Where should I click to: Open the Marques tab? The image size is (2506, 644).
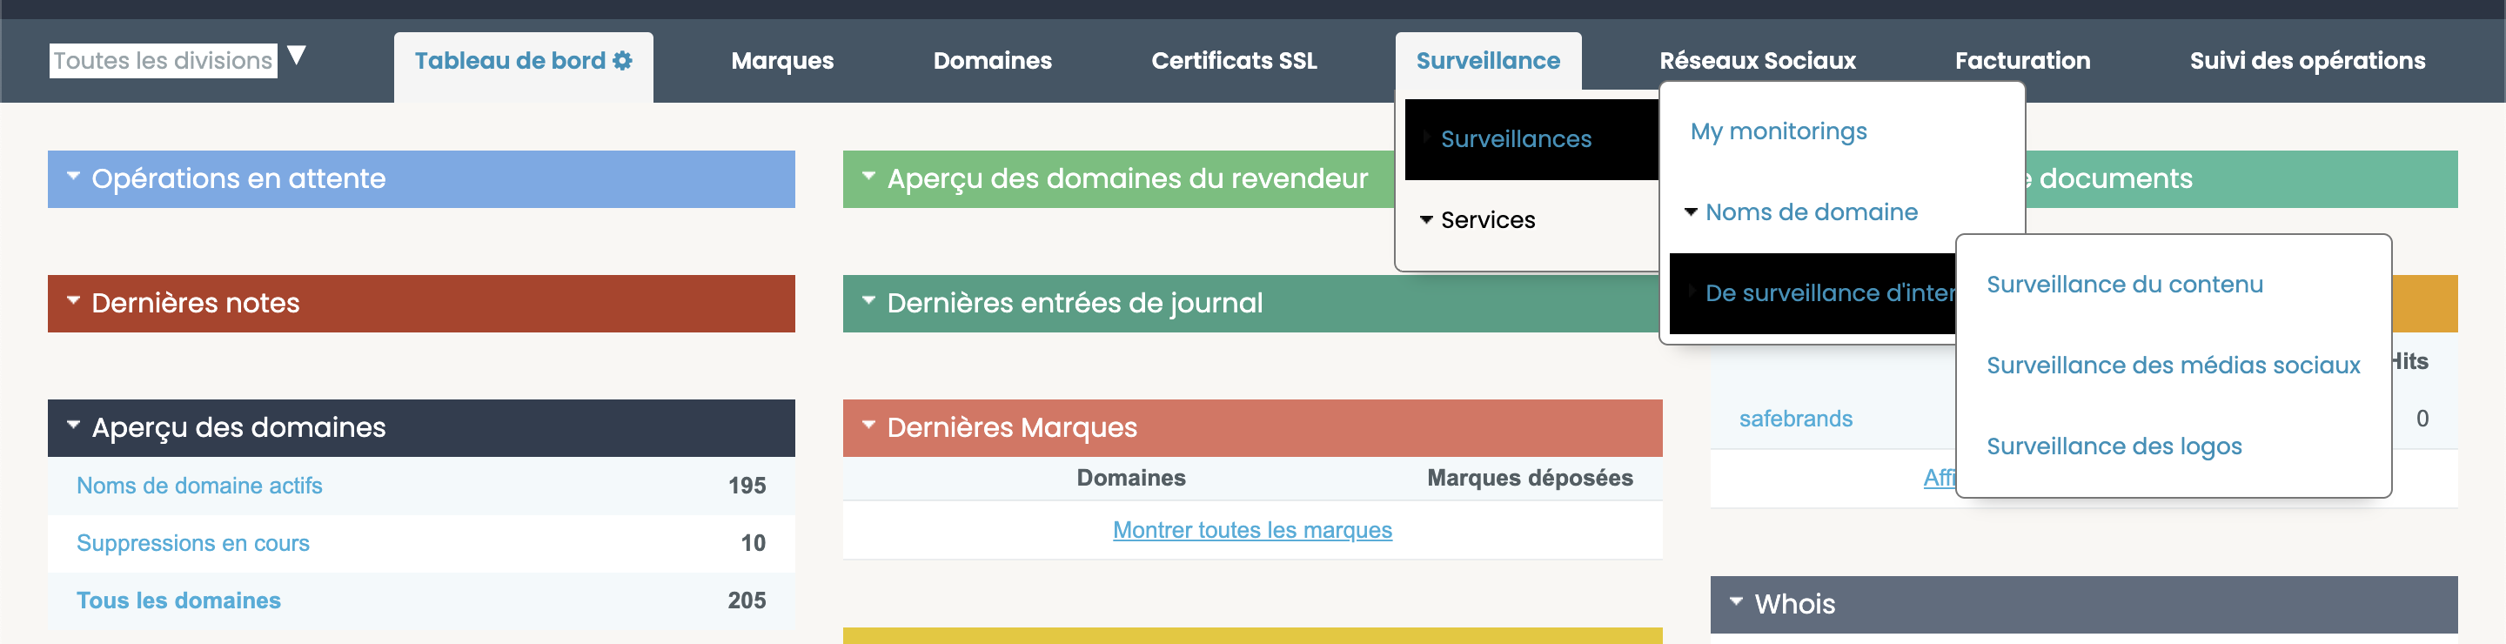click(782, 60)
